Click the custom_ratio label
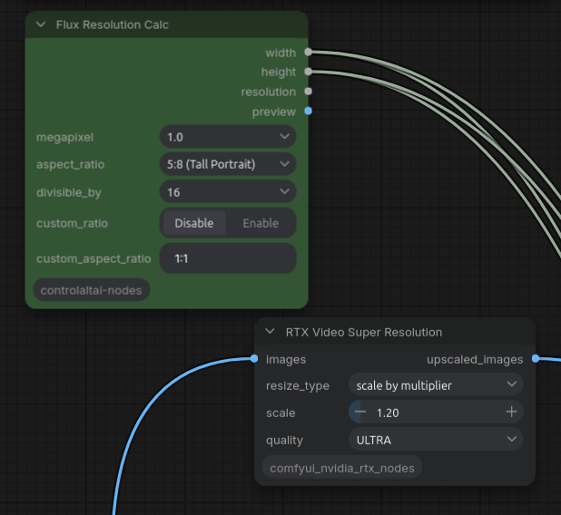Screen dimensions: 561x515 pos(72,223)
